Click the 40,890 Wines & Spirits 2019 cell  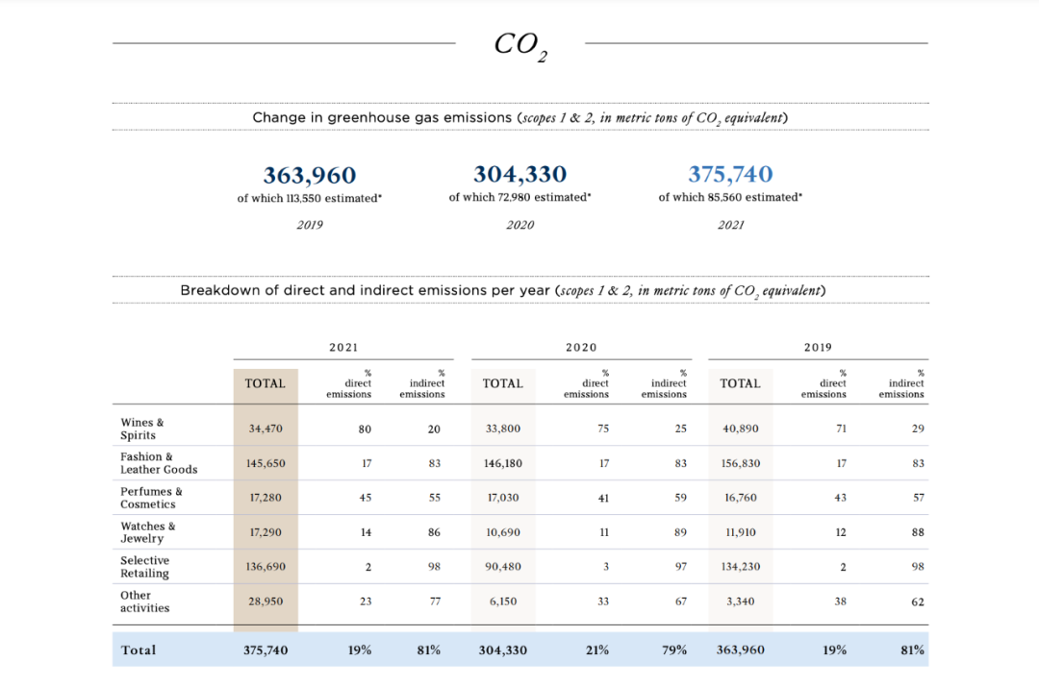pyautogui.click(x=741, y=429)
